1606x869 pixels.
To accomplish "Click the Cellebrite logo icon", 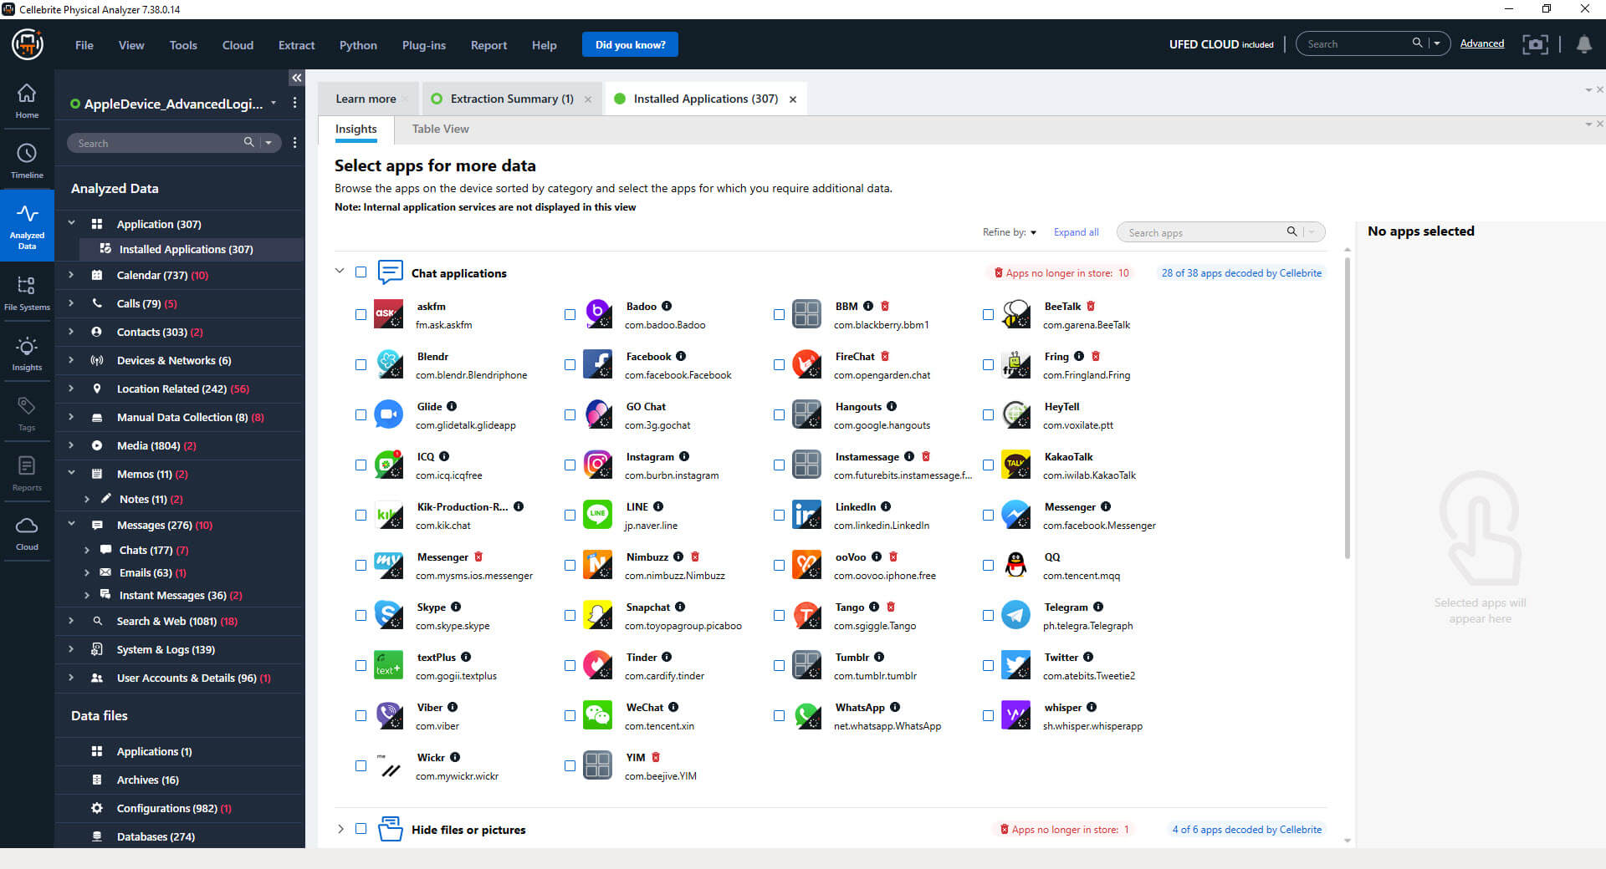I will coord(28,44).
